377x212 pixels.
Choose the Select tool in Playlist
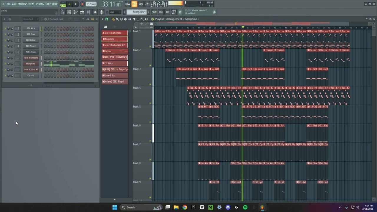138,19
